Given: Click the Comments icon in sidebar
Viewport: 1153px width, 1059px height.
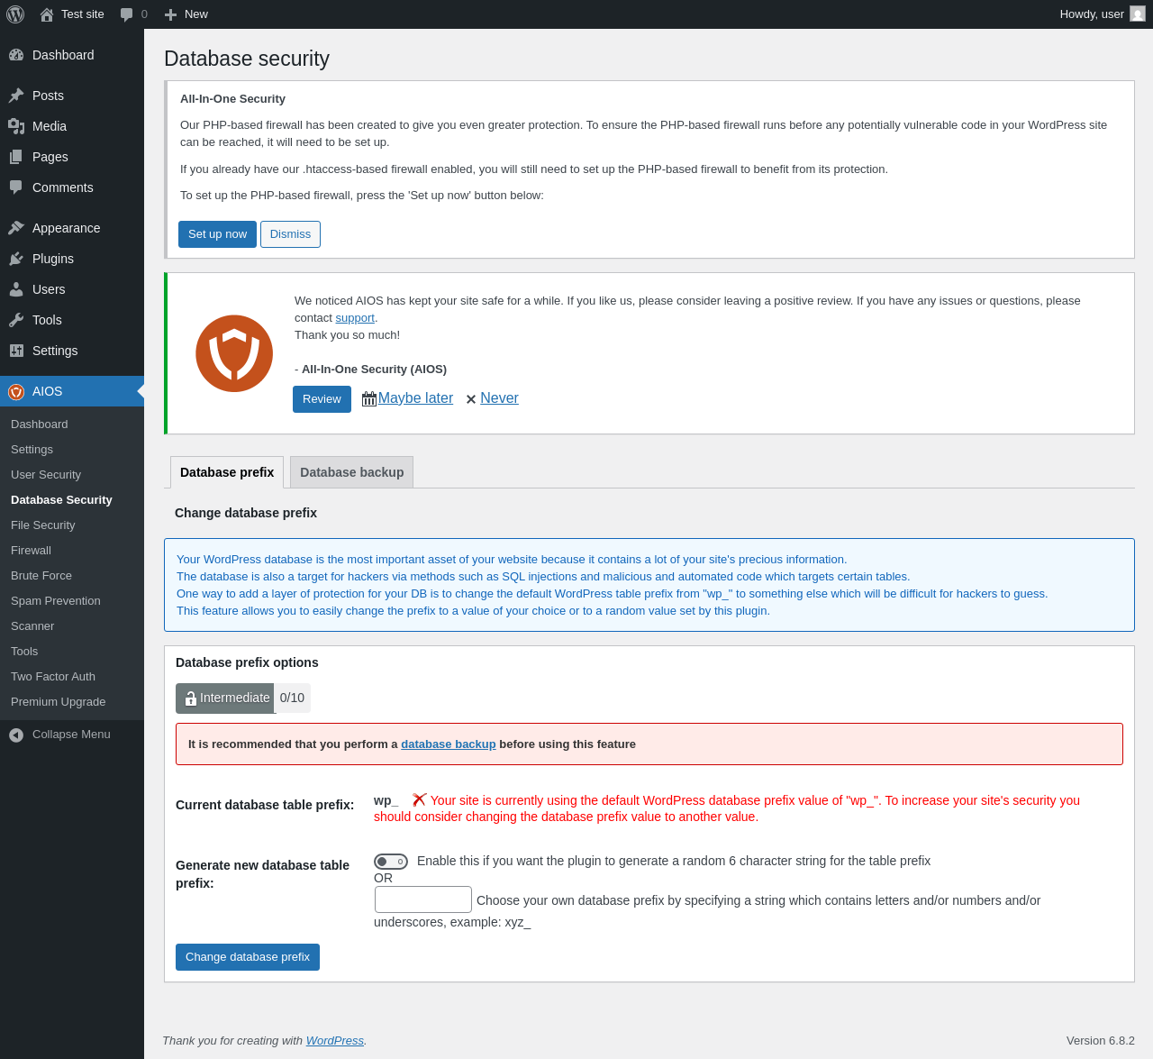Looking at the screenshot, I should click(16, 187).
